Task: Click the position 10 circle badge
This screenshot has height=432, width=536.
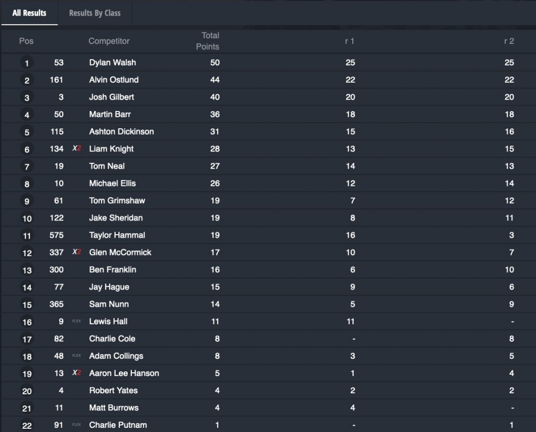Action: [27, 219]
